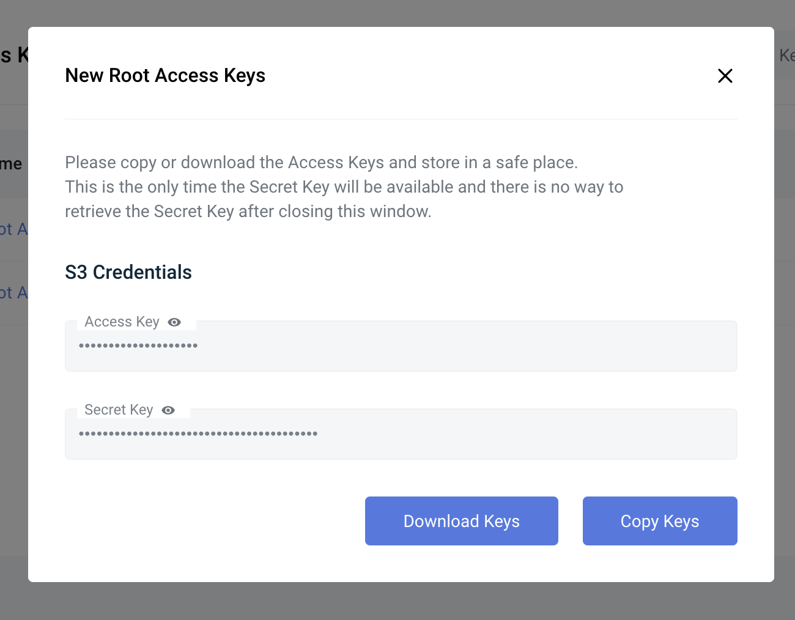This screenshot has height=620, width=795.
Task: Click the Access Key label
Action: point(122,322)
